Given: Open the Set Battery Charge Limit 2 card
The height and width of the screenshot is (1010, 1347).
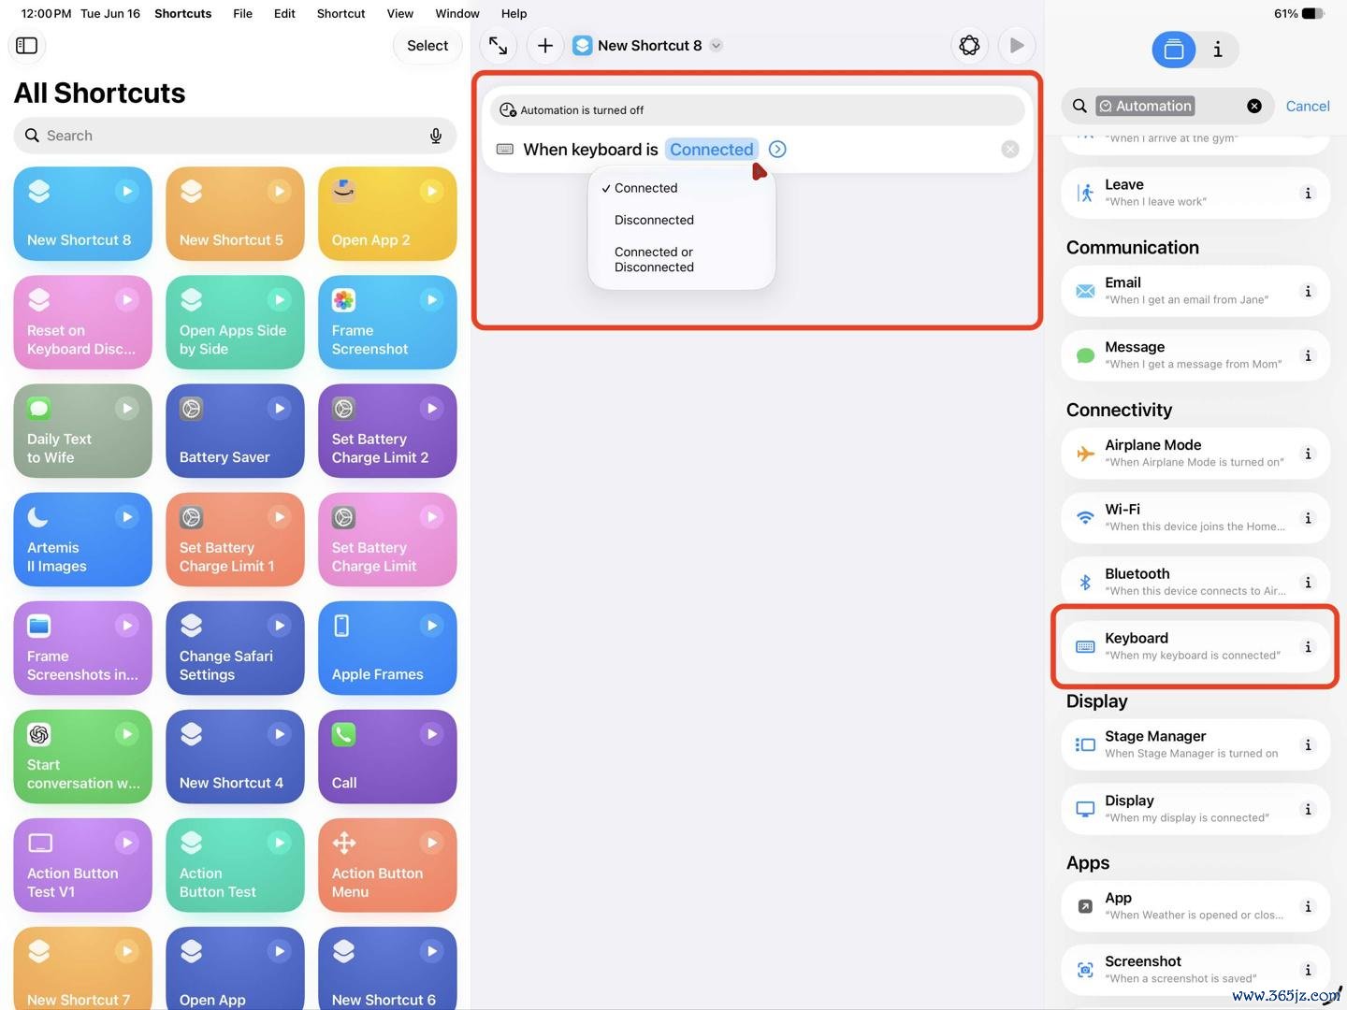Looking at the screenshot, I should click(x=387, y=431).
